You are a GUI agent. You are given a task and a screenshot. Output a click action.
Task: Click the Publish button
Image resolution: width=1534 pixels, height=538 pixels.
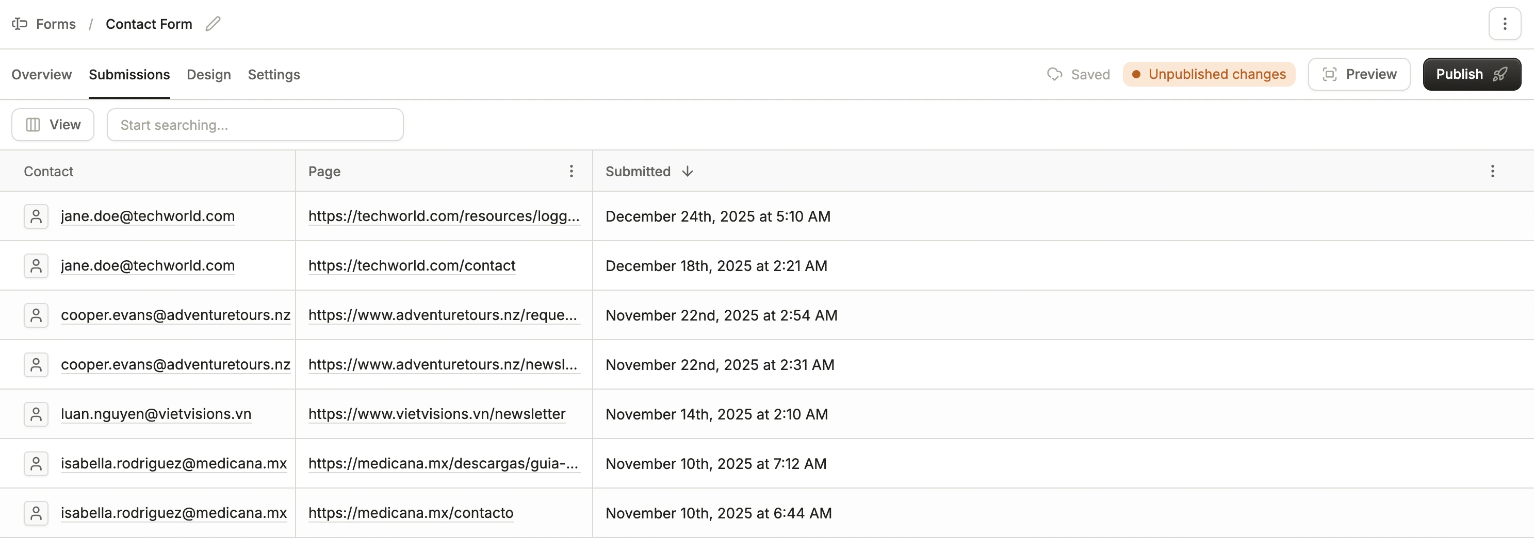coord(1471,74)
